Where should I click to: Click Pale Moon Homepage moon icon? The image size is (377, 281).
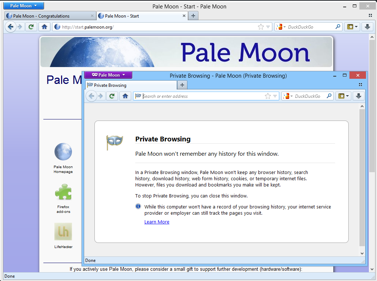(x=63, y=152)
